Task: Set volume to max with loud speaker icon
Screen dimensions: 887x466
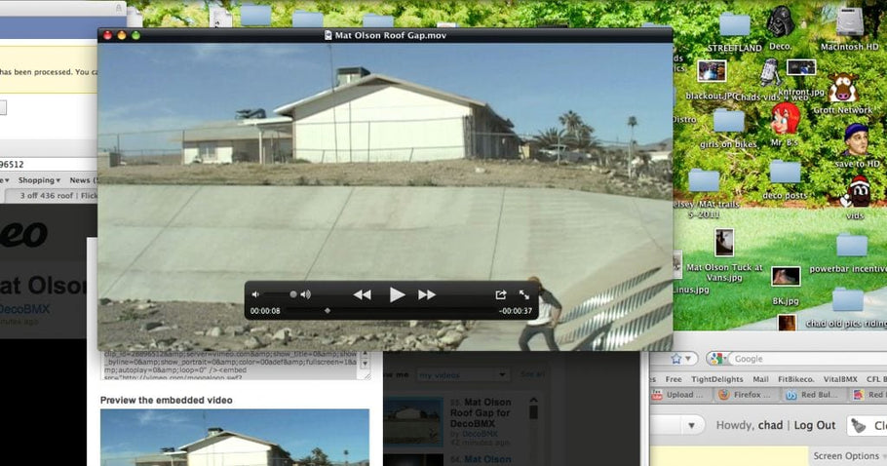Action: pos(306,294)
